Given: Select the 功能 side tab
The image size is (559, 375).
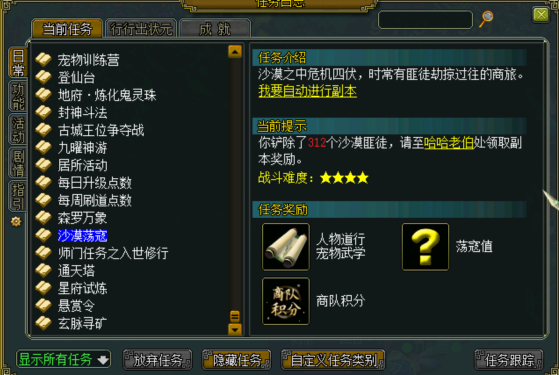Looking at the screenshot, I should (x=18, y=97).
